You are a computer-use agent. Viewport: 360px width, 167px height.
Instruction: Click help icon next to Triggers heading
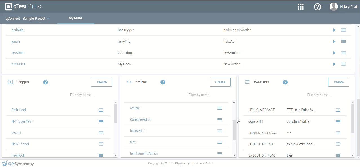tap(45, 82)
